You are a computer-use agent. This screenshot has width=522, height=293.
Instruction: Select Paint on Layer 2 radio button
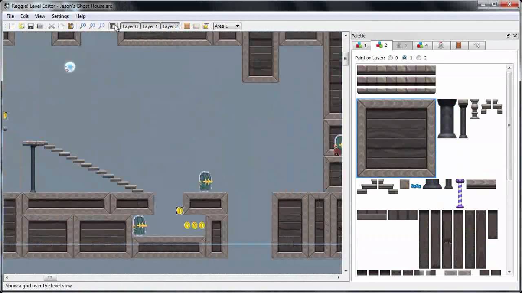[419, 58]
